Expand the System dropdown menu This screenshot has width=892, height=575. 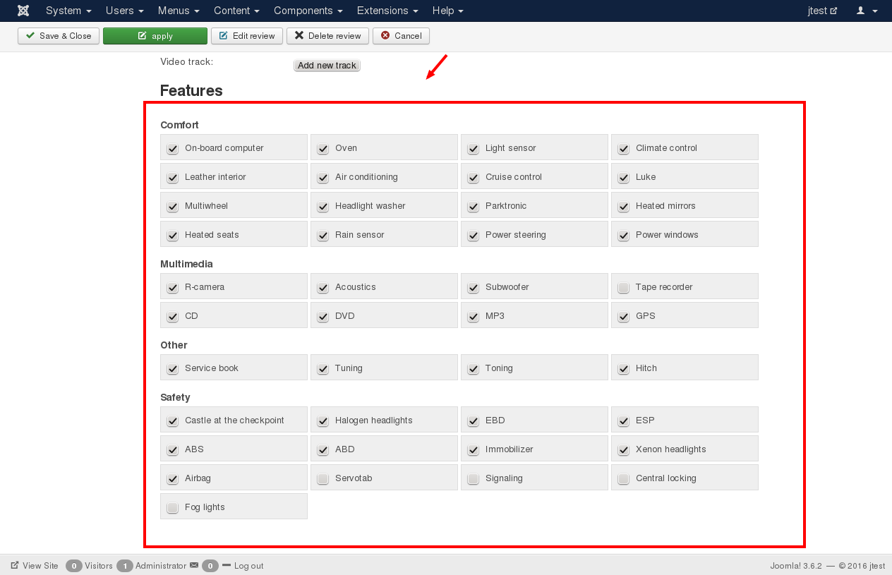[68, 11]
